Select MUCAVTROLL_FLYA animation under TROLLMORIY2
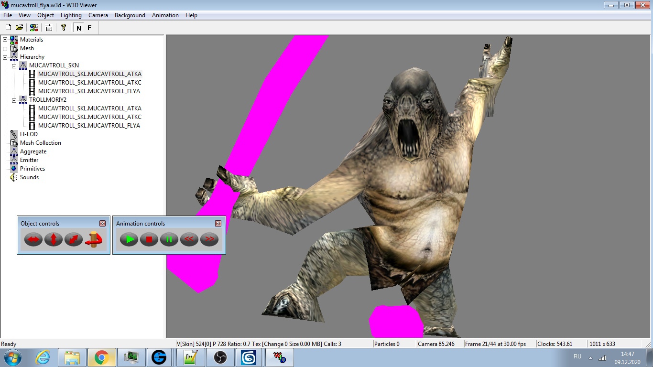The image size is (653, 367). (x=89, y=126)
